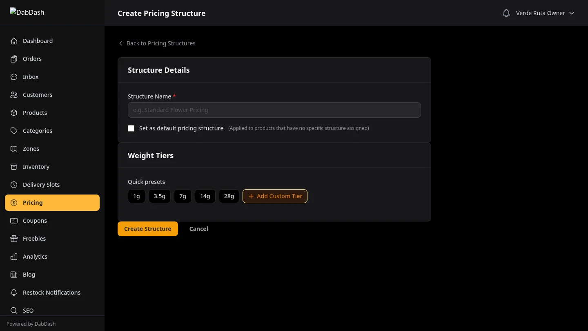Focus the Structure Name input field
Viewport: 588px width, 331px height.
pos(274,110)
